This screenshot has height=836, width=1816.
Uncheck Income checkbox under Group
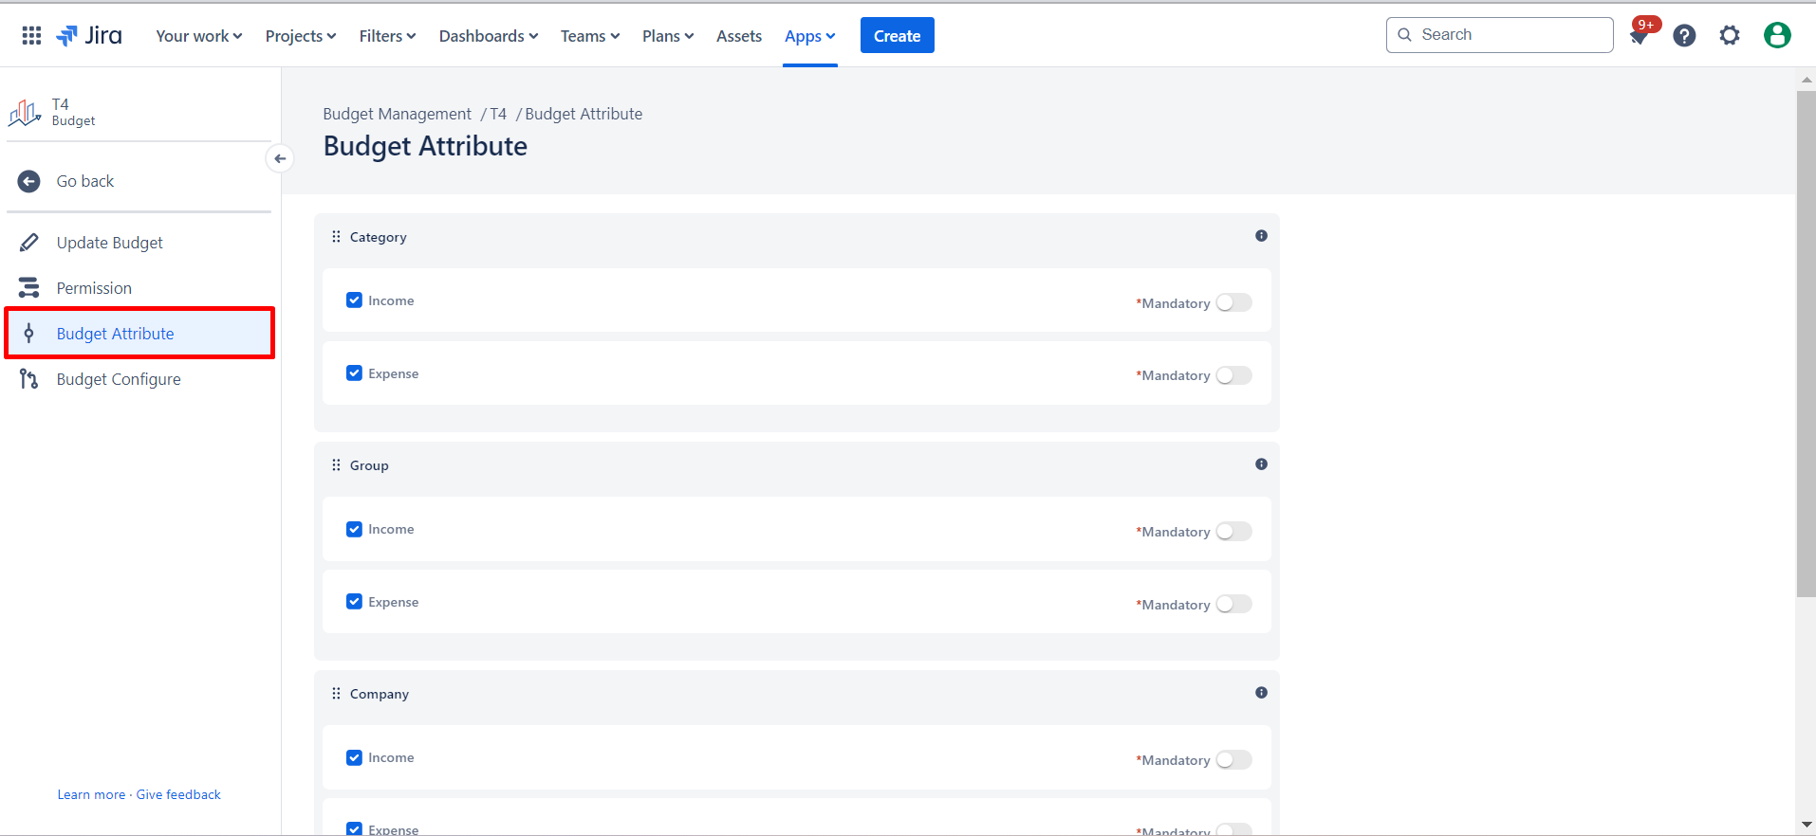tap(354, 529)
